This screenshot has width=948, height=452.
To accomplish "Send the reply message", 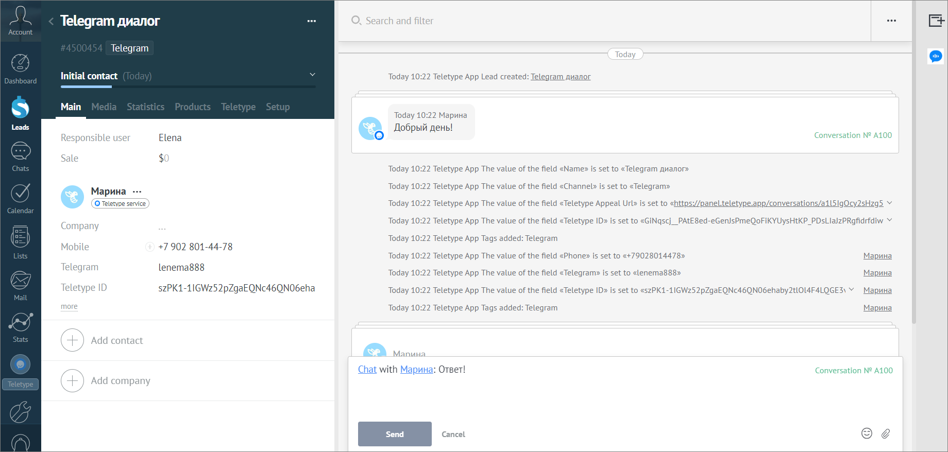I will pyautogui.click(x=395, y=434).
